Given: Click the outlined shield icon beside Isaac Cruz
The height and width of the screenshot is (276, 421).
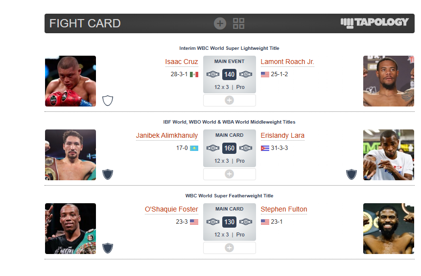Looking at the screenshot, I should 108,101.
